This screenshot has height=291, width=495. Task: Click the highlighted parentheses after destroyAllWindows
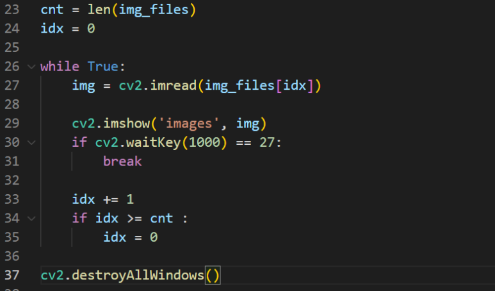pos(213,275)
